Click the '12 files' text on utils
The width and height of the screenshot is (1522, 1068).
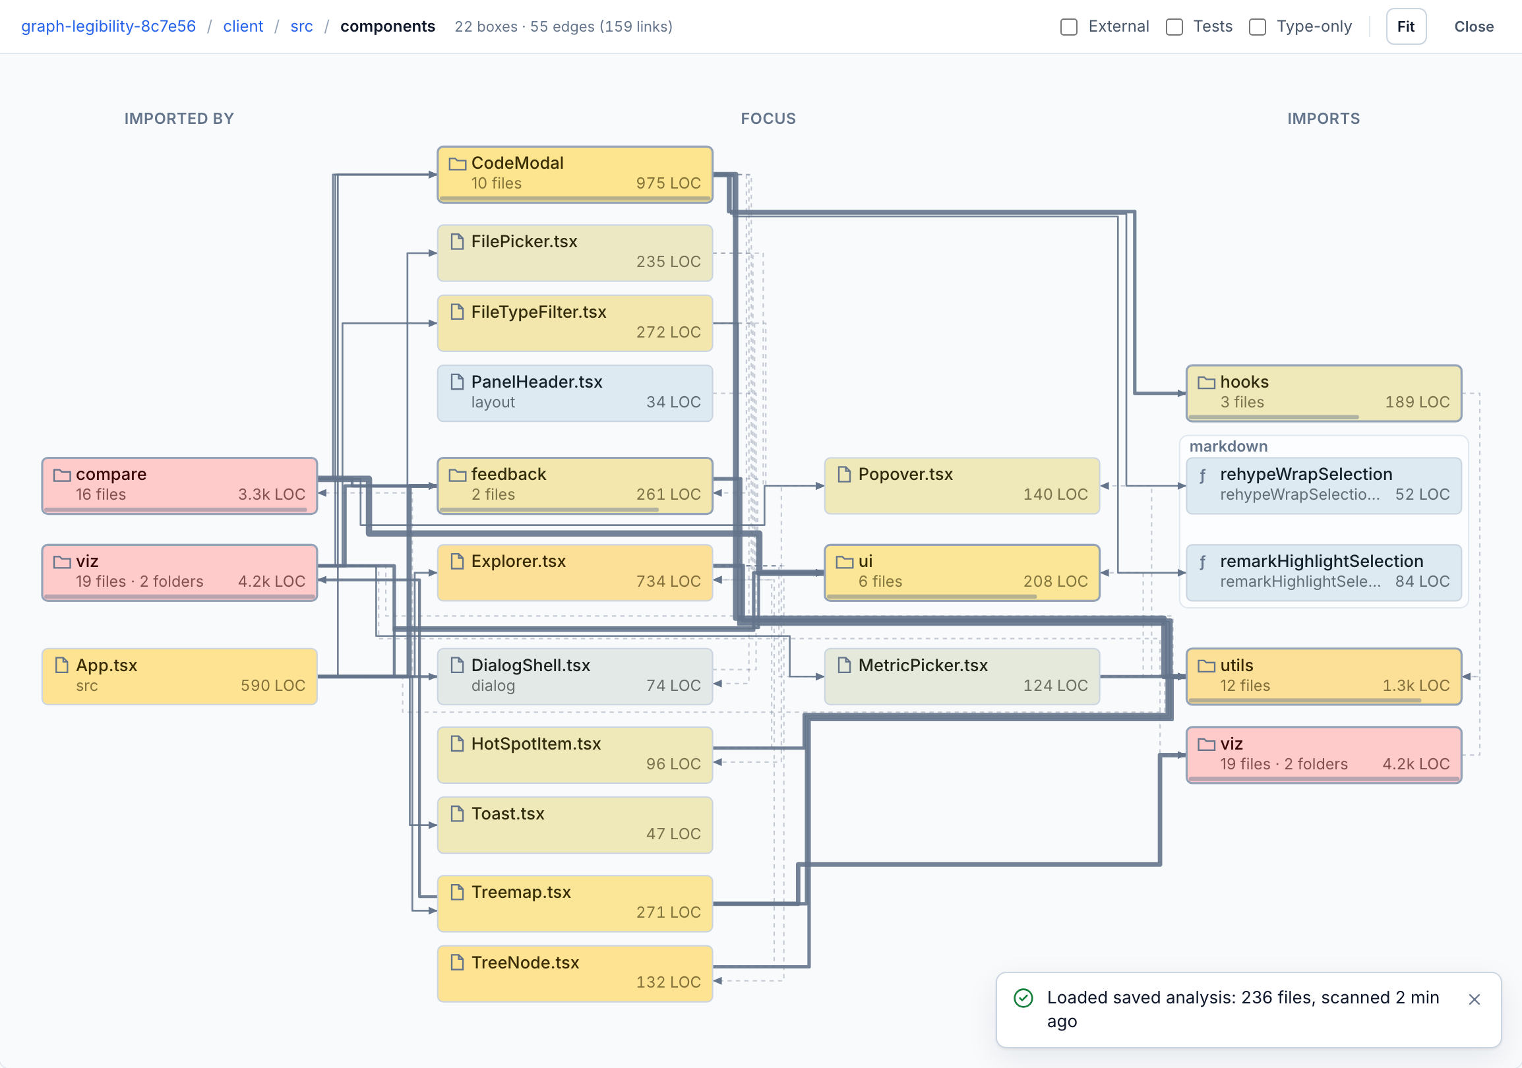tap(1245, 686)
